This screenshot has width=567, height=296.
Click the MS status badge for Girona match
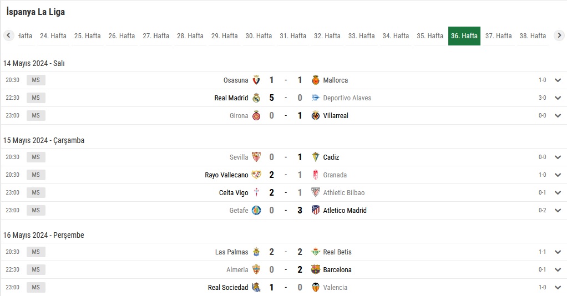(36, 116)
